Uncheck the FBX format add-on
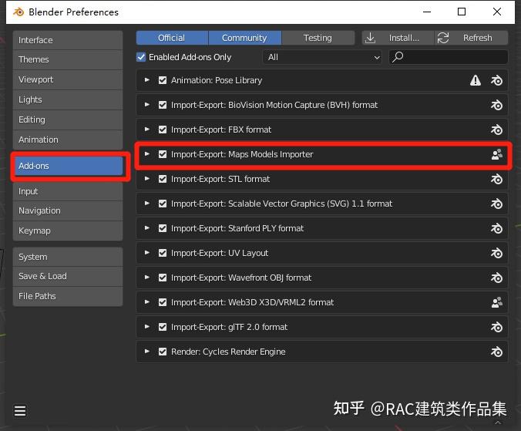The width and height of the screenshot is (521, 431). [x=163, y=130]
